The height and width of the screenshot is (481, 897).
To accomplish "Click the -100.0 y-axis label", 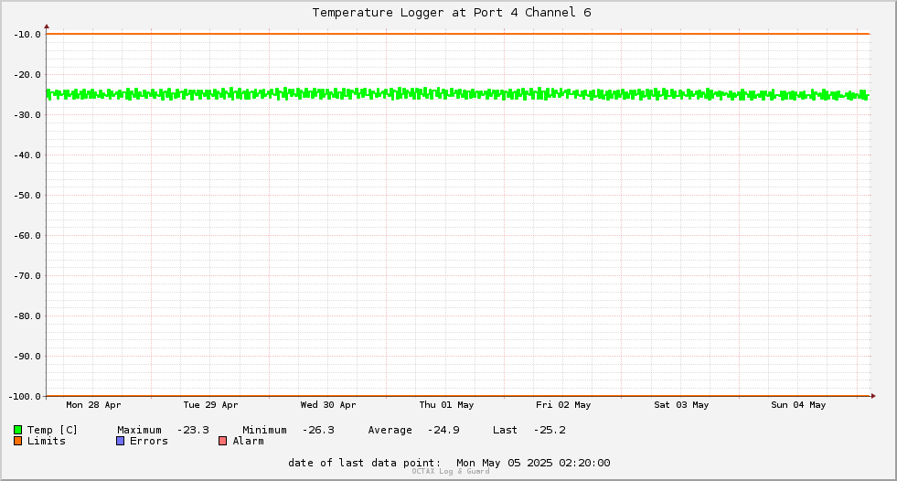I will (25, 396).
